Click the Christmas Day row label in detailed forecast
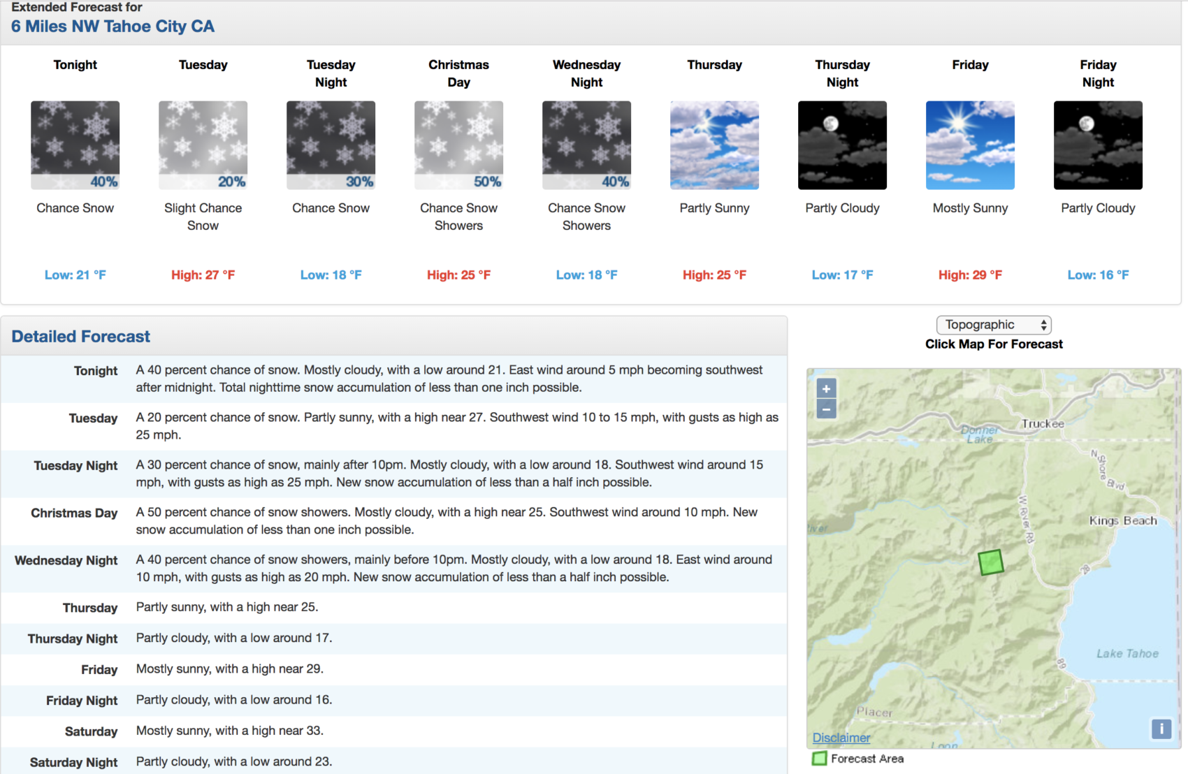Screen dimensions: 1188x774 (74, 513)
